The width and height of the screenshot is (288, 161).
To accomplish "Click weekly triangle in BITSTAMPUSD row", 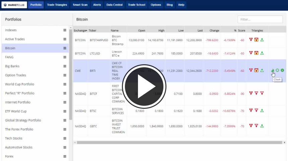I will tap(257, 39).
